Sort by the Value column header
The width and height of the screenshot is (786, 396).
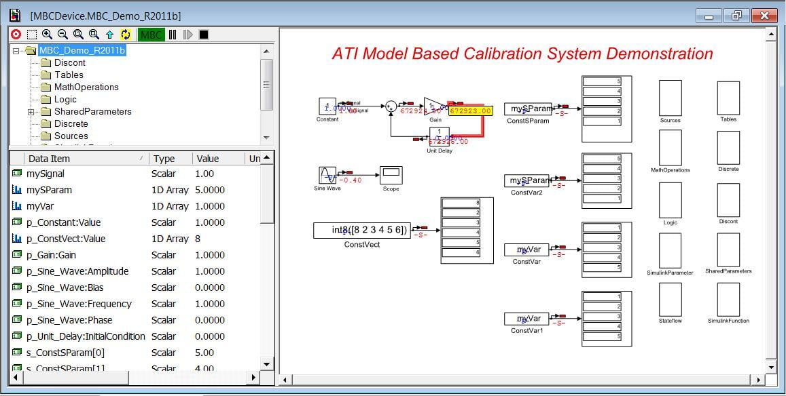point(219,159)
